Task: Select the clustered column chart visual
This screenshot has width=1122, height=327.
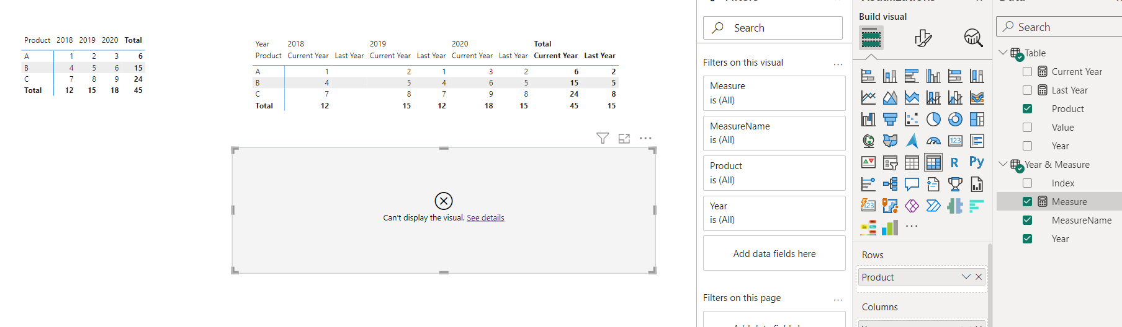Action: coord(933,76)
